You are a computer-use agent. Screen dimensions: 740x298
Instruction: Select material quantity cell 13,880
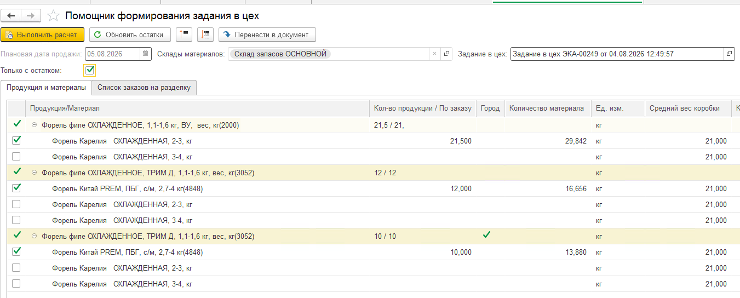coord(548,252)
